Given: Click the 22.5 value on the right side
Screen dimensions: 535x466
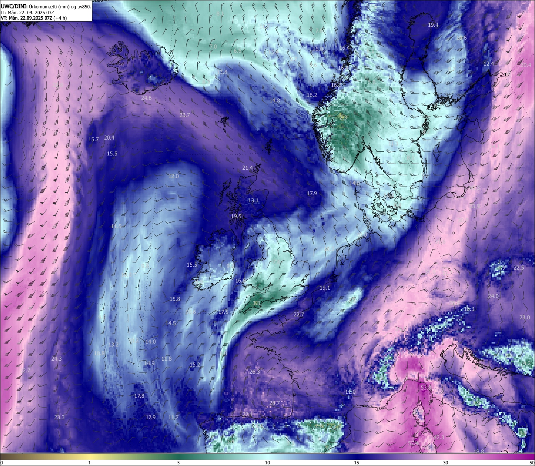Looking at the screenshot, I should pos(519,268).
